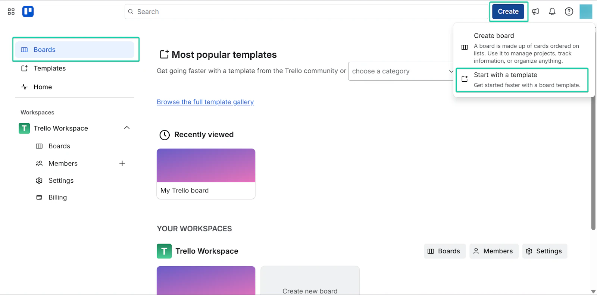The height and width of the screenshot is (295, 597).
Task: Click the template icon by Most popular templates
Action: pyautogui.click(x=164, y=54)
